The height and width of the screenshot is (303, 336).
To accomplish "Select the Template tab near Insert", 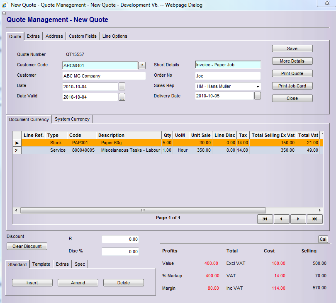I will tap(41, 264).
